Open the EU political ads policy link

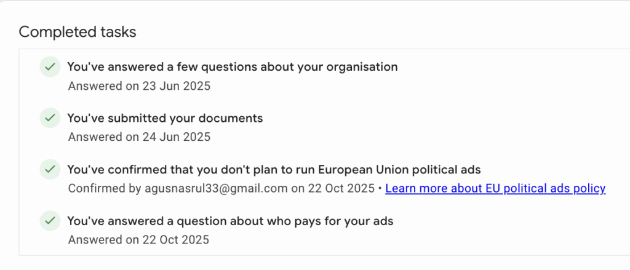[495, 188]
